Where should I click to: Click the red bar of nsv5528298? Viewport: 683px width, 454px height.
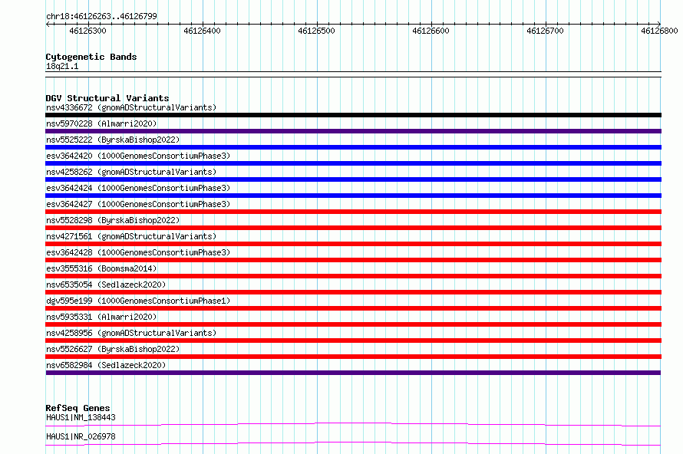(353, 228)
